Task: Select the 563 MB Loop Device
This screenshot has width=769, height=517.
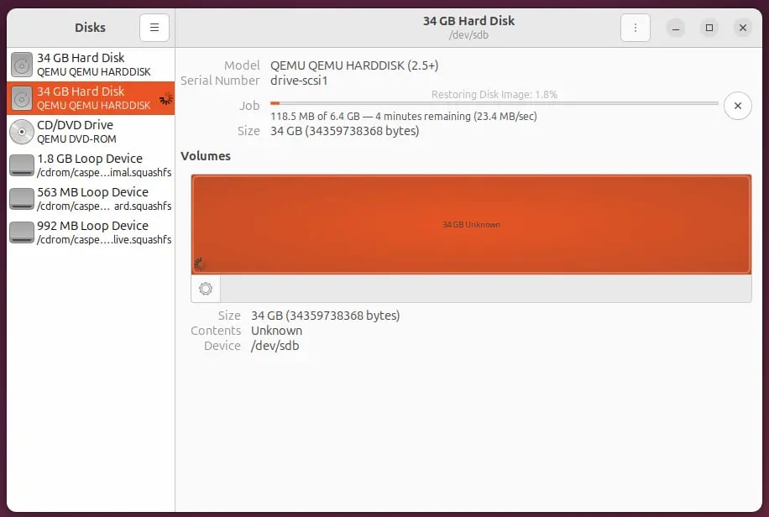Action: pos(91,199)
